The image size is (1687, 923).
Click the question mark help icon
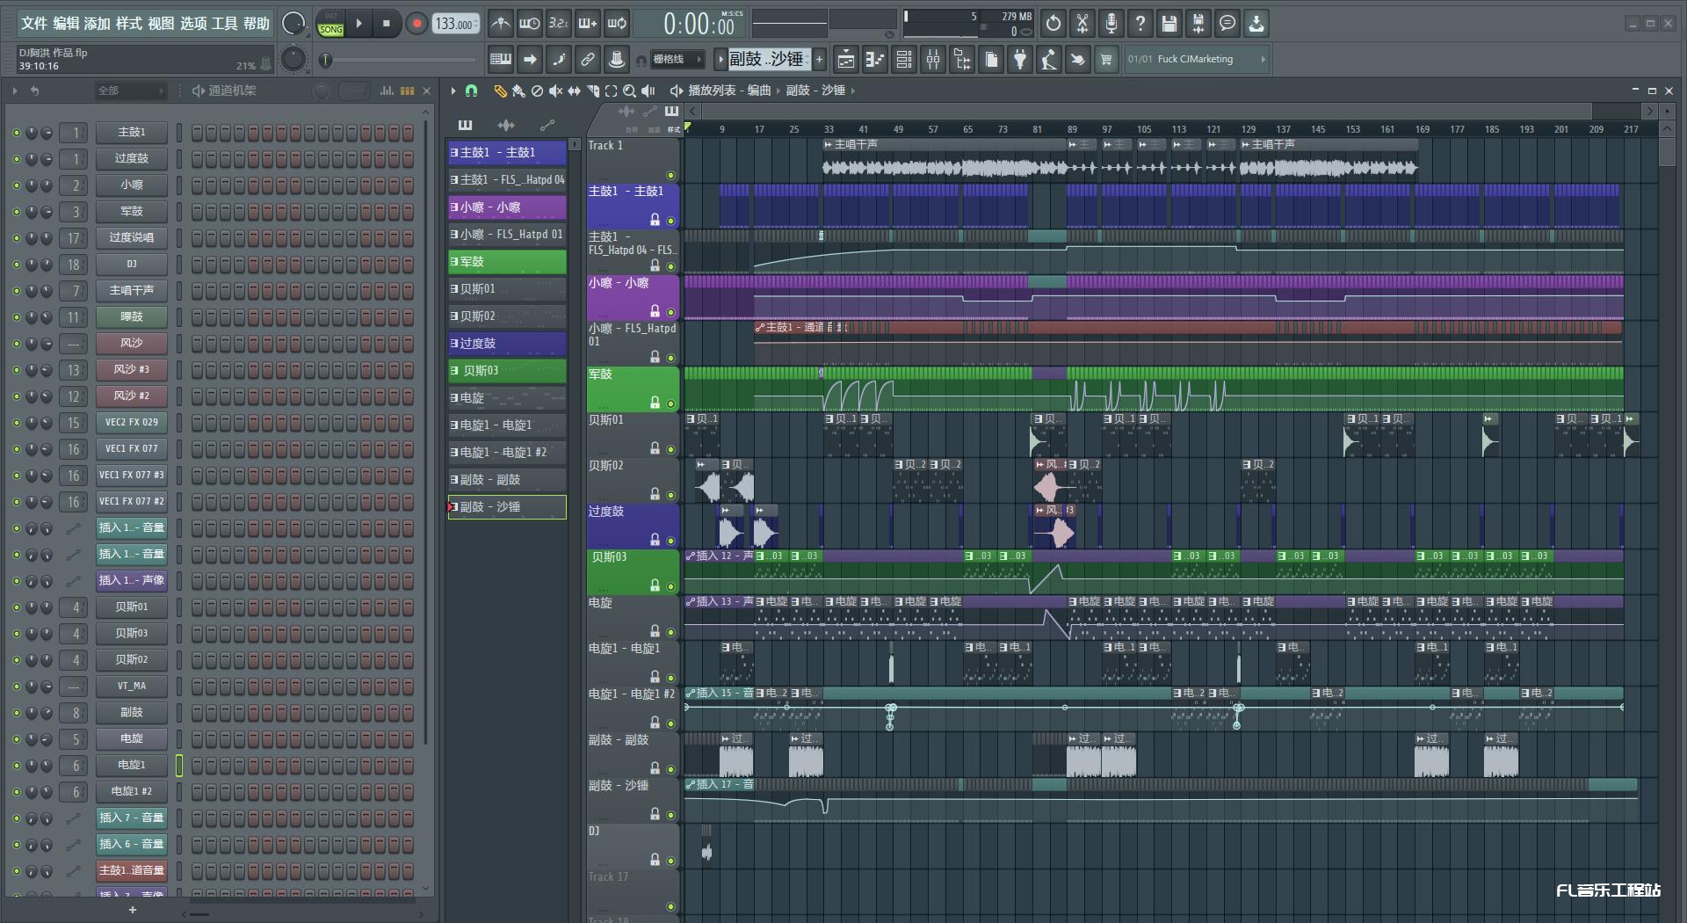[1140, 24]
